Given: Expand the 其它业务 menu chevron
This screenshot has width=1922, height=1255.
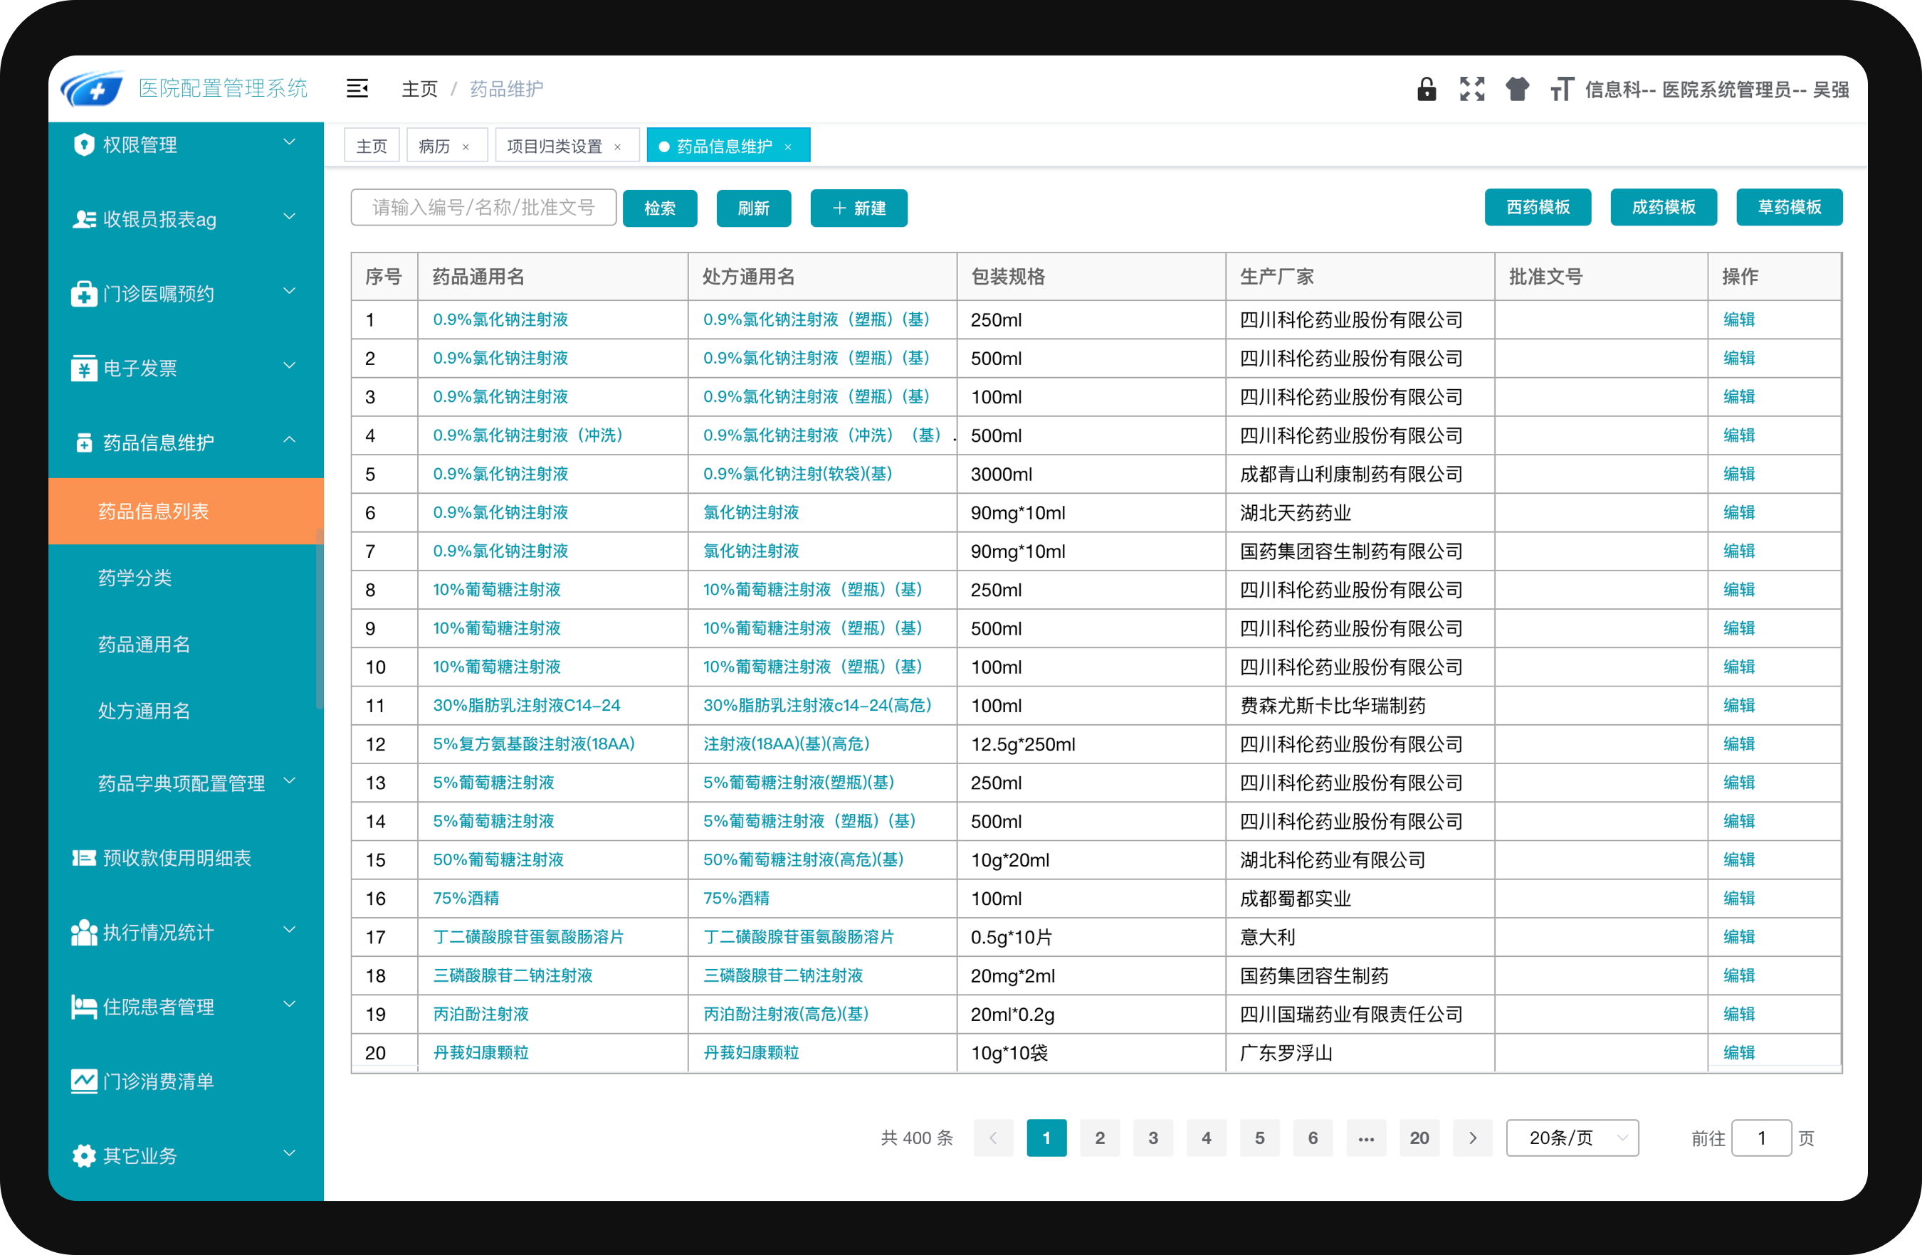Looking at the screenshot, I should point(289,1153).
